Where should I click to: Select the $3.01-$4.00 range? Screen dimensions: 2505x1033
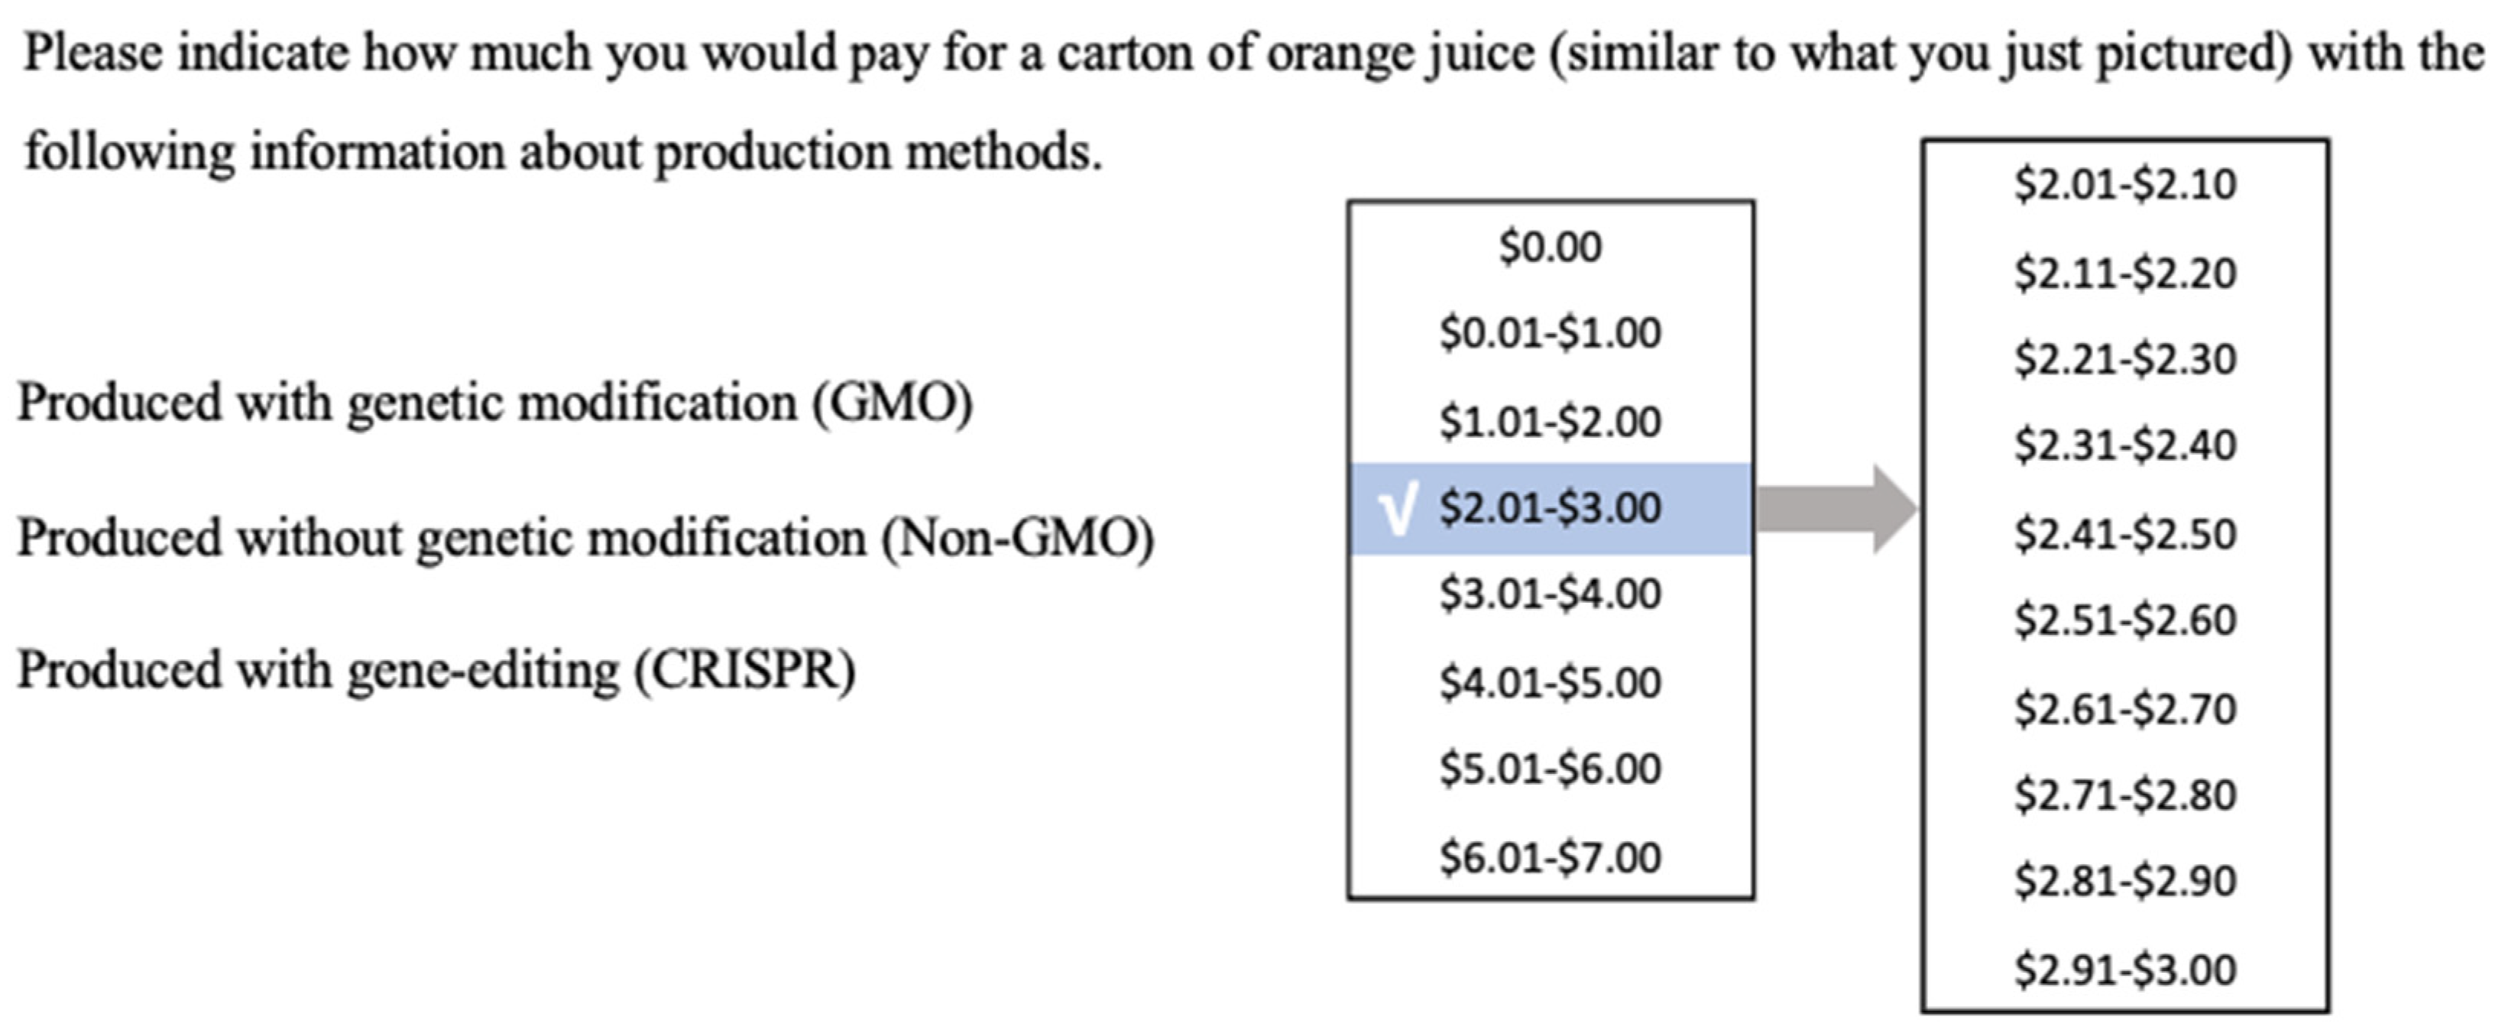pyautogui.click(x=1550, y=594)
